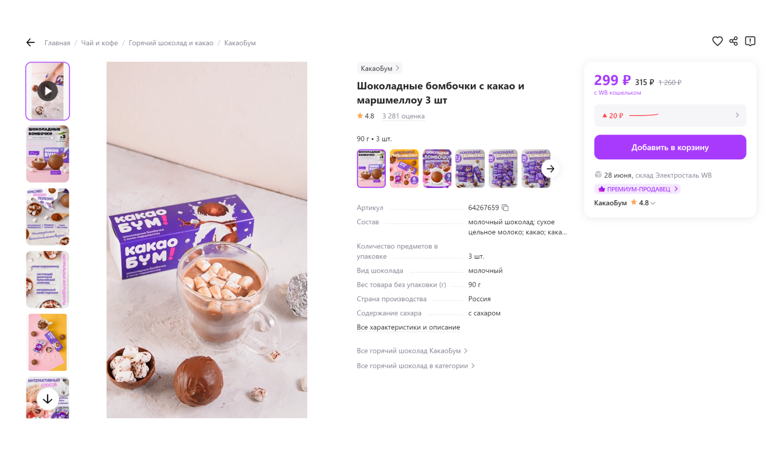Toggle favorite with the heart icon
The image size is (781, 456).
(x=717, y=41)
